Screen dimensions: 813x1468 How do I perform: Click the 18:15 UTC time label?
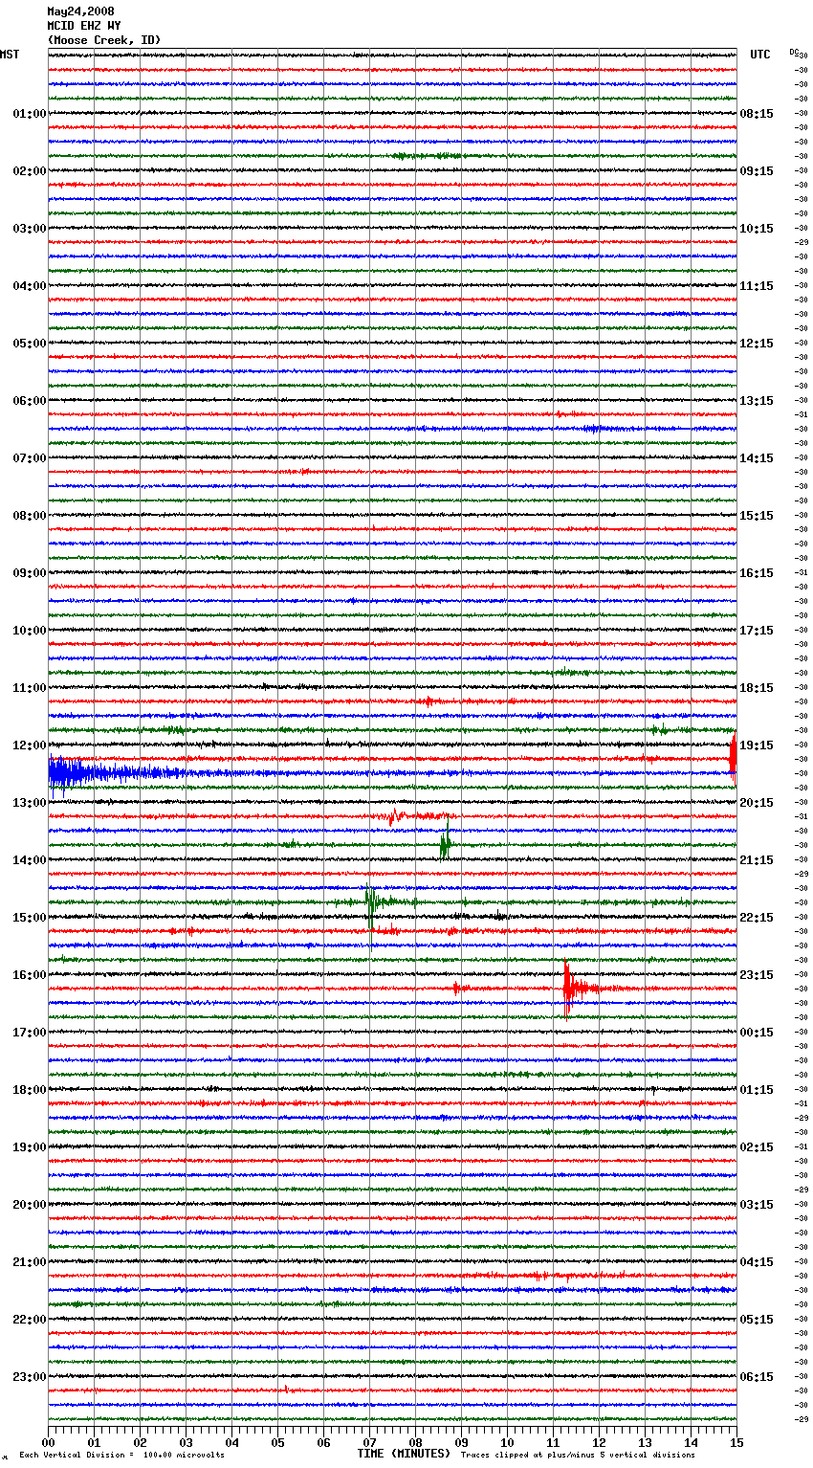coord(757,688)
